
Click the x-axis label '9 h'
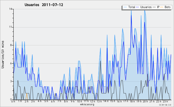point(72,102)
